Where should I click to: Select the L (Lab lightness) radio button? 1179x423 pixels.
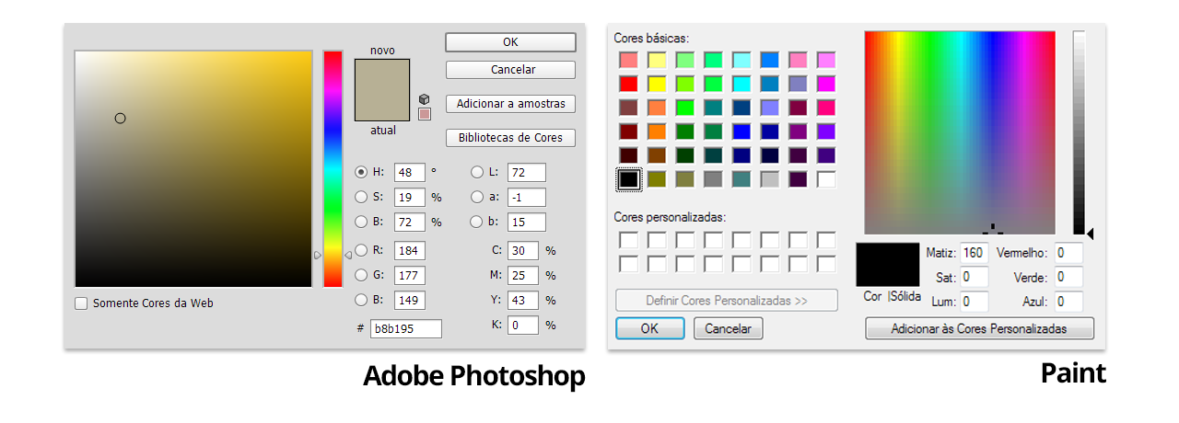476,172
